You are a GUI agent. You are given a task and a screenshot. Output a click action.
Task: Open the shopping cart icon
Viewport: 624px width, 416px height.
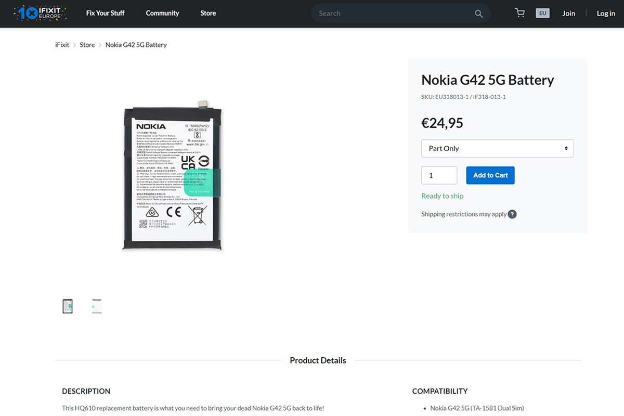519,13
